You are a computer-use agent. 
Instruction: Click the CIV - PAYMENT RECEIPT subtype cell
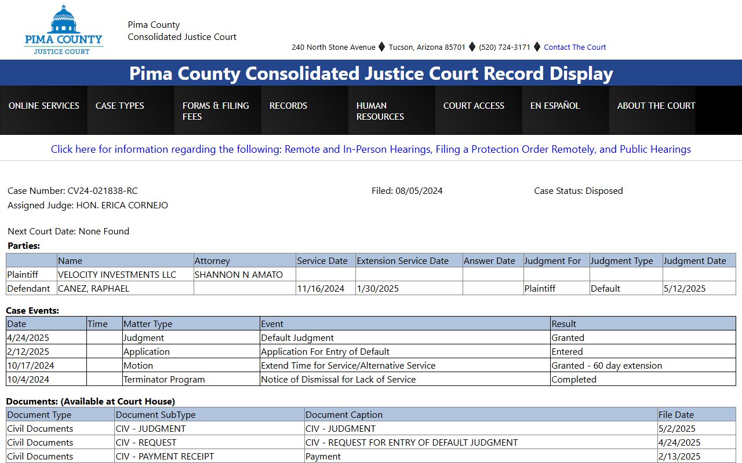pos(209,456)
